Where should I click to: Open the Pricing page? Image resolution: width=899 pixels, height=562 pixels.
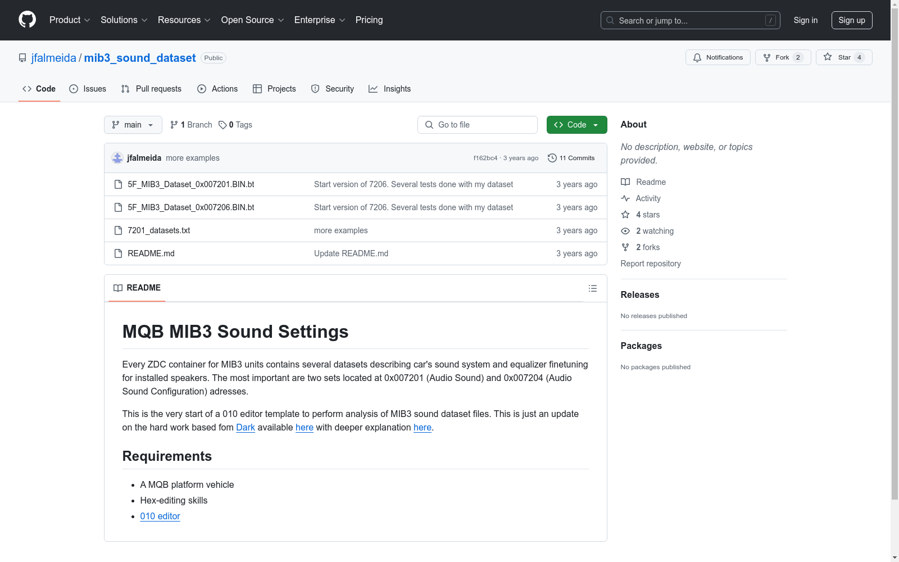coord(369,20)
